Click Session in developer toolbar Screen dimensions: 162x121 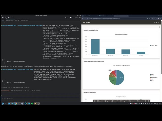[x=115, y=101]
